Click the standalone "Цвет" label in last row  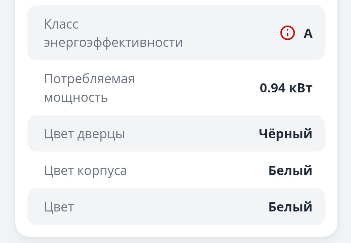[x=59, y=207]
